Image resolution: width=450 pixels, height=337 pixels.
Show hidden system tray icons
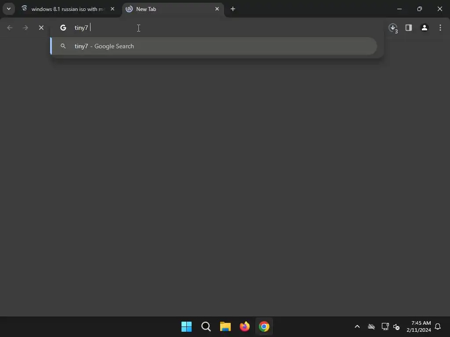357,326
